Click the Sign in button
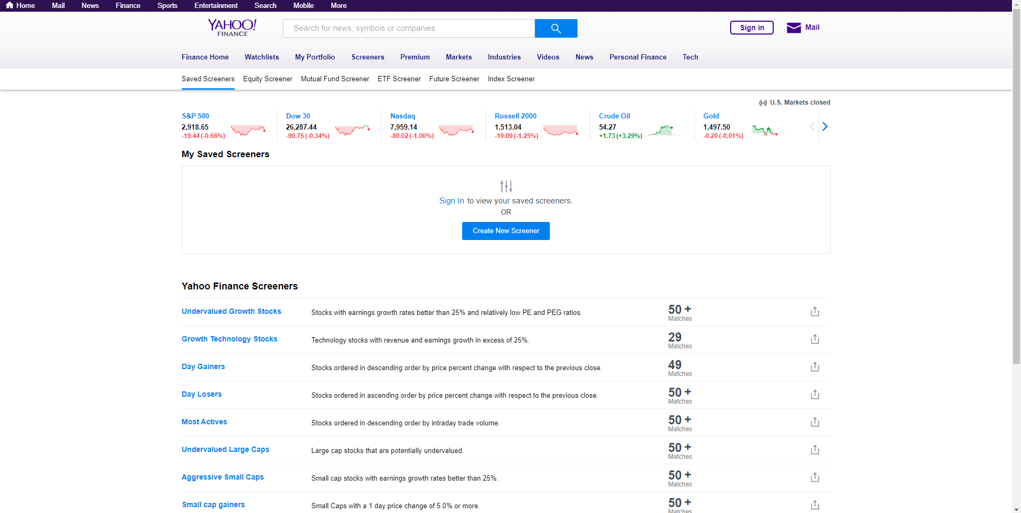Viewport: 1021px width, 513px height. coord(751,28)
